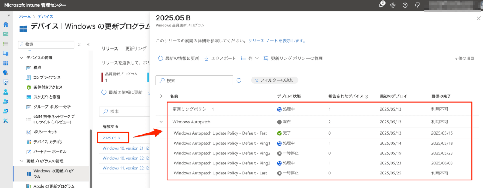Viewport: 483px width, 188px height.
Task: Select コンプライアンス in the side menu
Action: [47, 77]
